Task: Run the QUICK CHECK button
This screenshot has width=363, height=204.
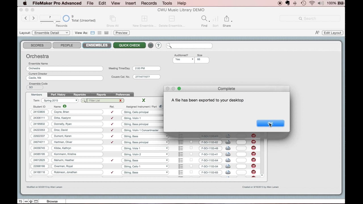Action: (129, 45)
